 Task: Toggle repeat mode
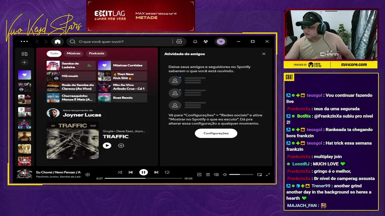point(167,172)
